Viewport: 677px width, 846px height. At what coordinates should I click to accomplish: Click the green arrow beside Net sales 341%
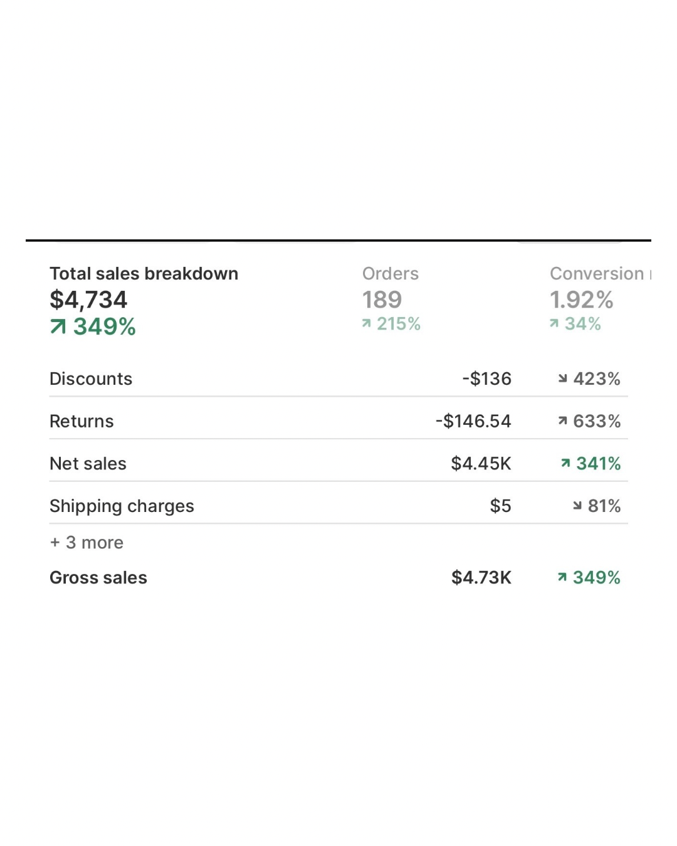pos(565,463)
